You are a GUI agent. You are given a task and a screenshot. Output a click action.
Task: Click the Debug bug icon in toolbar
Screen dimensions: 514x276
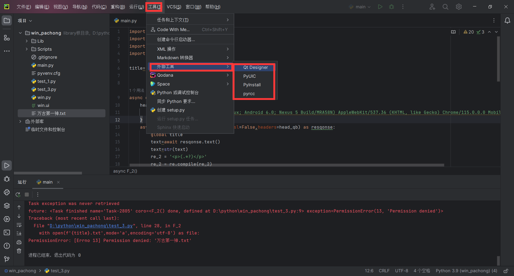[391, 7]
